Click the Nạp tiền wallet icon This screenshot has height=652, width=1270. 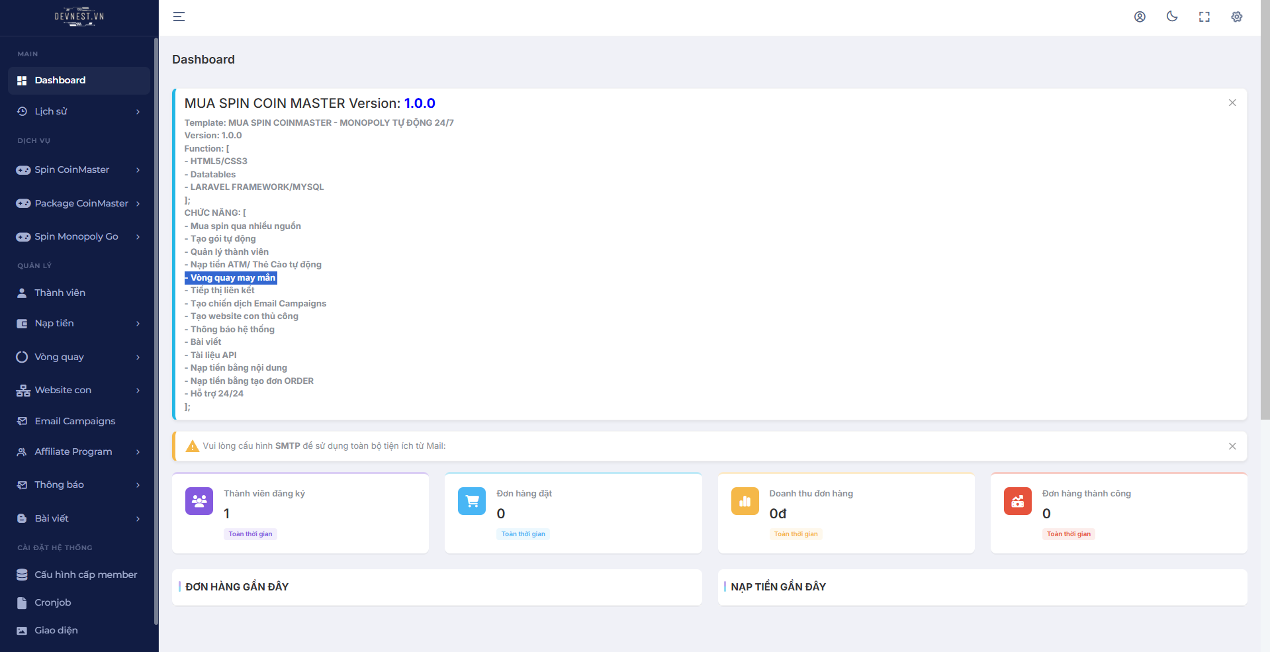pos(22,324)
